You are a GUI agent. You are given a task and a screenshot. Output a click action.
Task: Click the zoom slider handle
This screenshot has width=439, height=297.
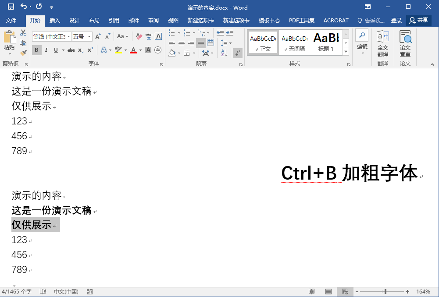click(385, 292)
